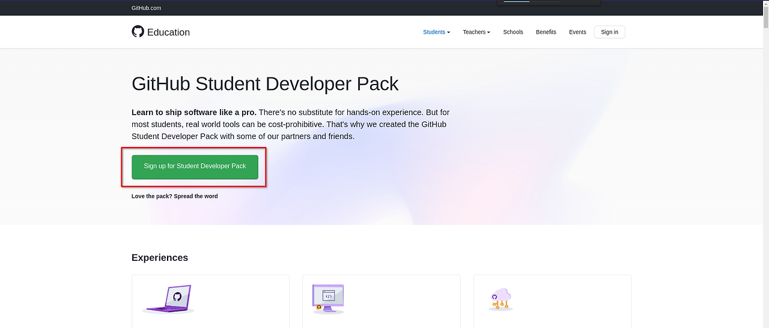Click the 'Learn to ship software' paragraph
Screen dimensions: 769x328
tap(291, 124)
